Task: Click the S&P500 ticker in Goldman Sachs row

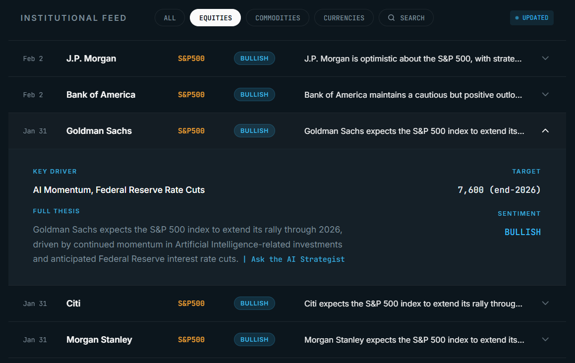Action: click(191, 130)
